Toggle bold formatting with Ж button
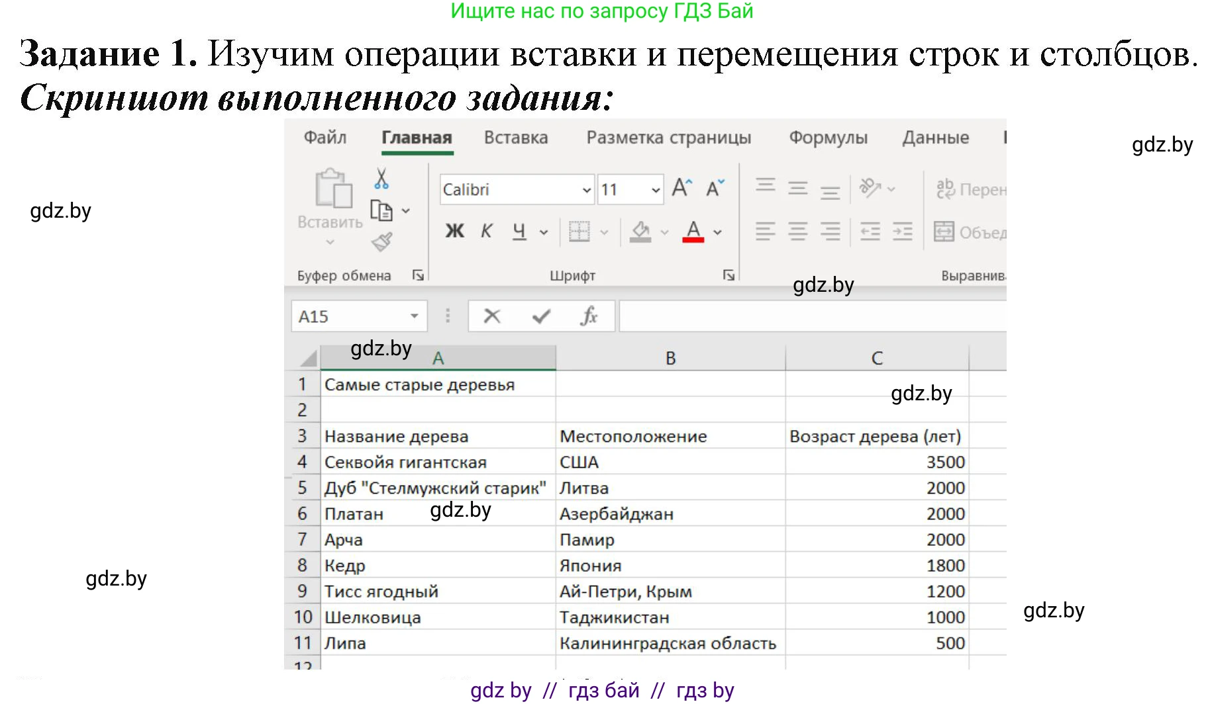 [454, 232]
